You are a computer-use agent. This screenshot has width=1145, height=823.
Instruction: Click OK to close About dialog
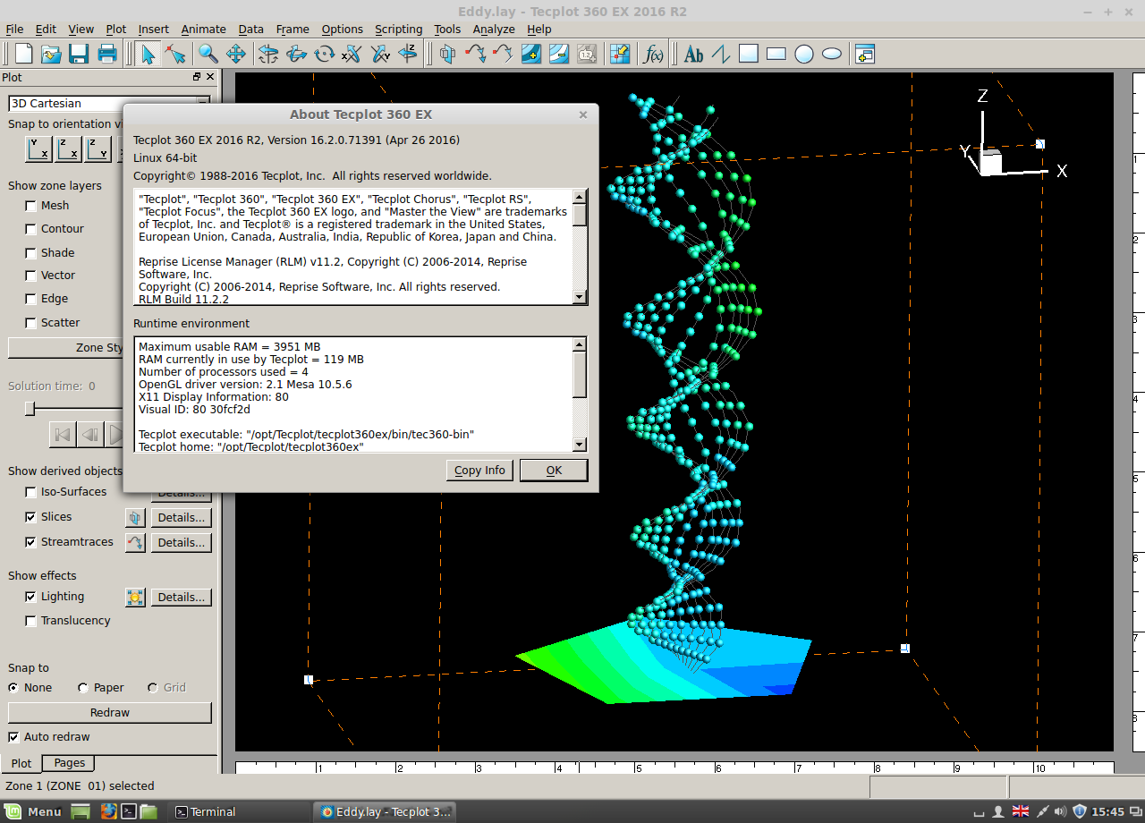coord(554,471)
